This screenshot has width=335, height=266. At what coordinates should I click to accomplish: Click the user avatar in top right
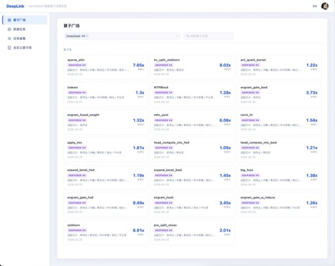324,6
